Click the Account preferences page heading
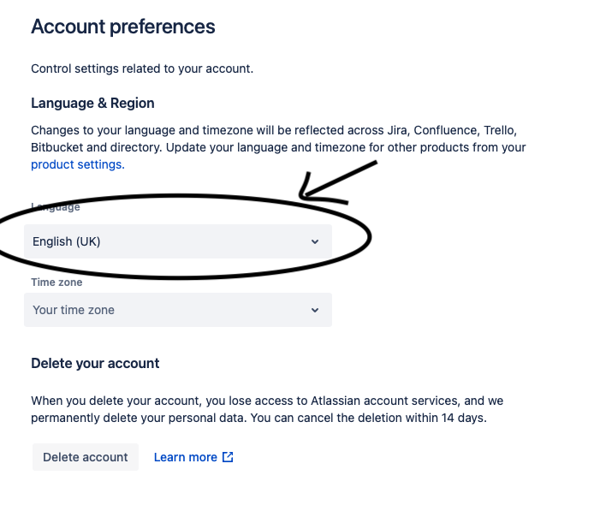 coord(123,27)
